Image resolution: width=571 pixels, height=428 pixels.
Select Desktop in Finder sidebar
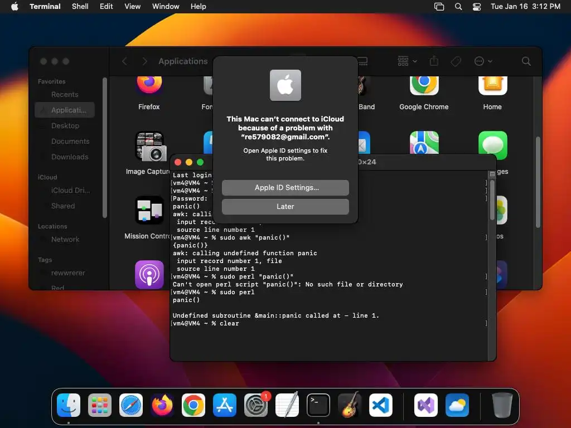pos(65,125)
